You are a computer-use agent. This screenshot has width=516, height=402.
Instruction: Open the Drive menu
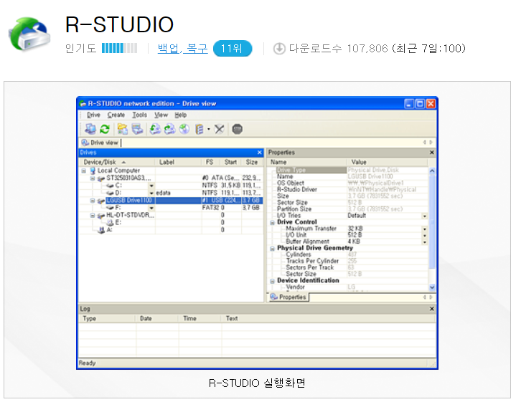tap(93, 115)
